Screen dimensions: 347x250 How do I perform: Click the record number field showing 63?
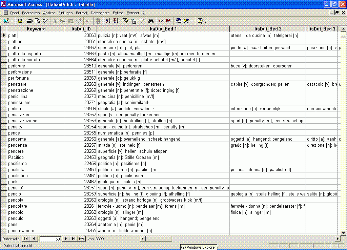(50, 239)
